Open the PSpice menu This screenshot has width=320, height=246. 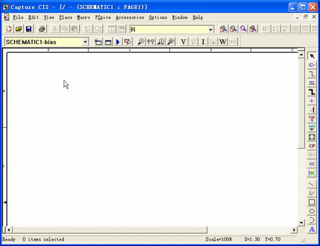pyautogui.click(x=103, y=17)
